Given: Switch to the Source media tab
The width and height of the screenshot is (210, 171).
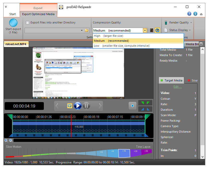Looking at the screenshot, I should pos(193,80).
